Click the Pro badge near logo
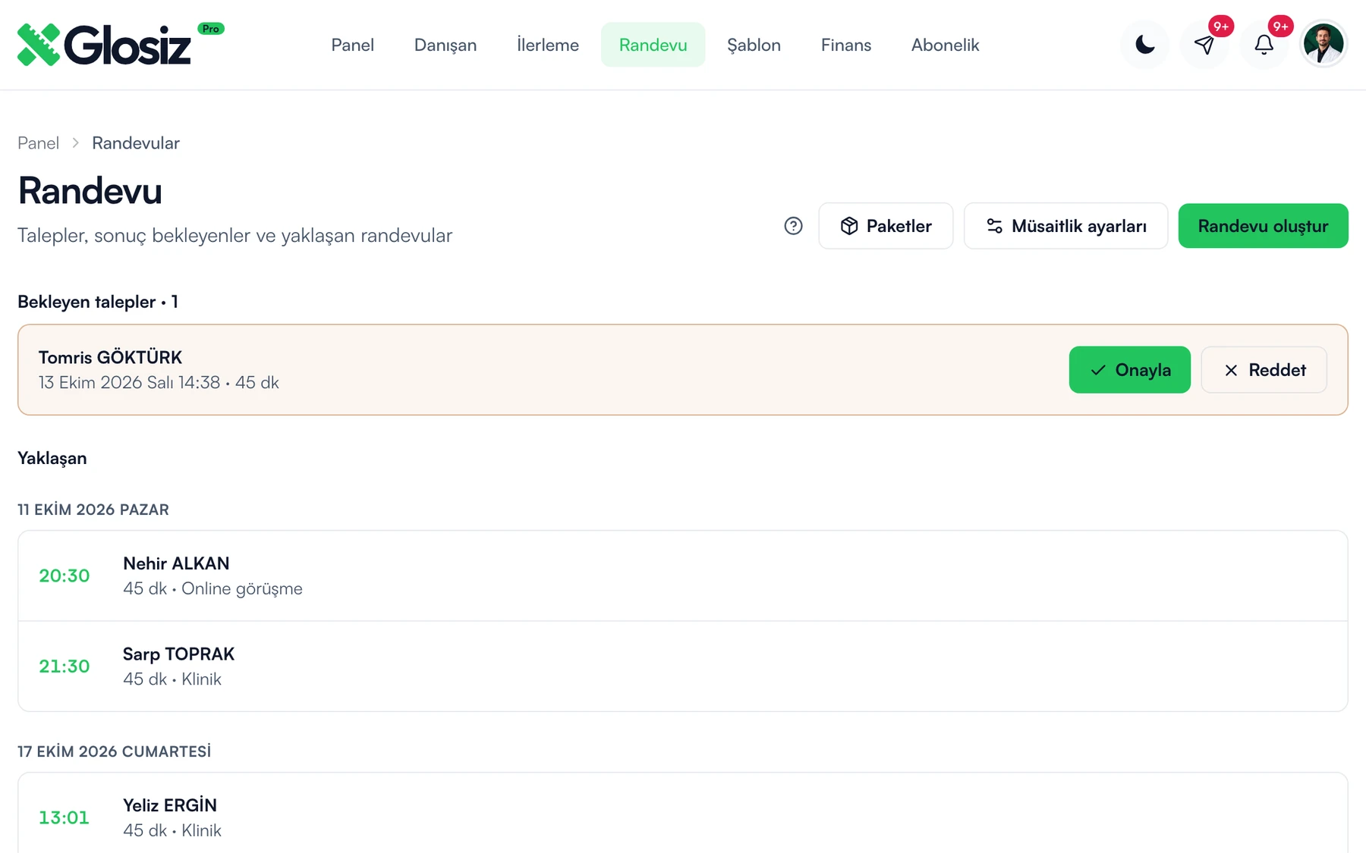 pos(211,29)
